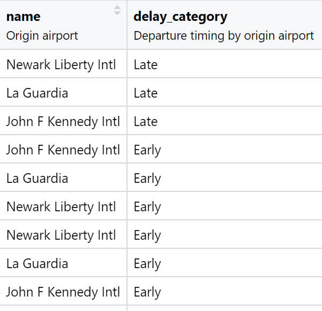Click the Early cell in the fourth row
The height and width of the screenshot is (311, 322).
tap(147, 150)
